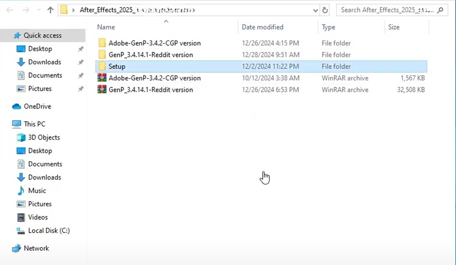
Task: Click the This PC monitor icon
Action: (x=17, y=124)
